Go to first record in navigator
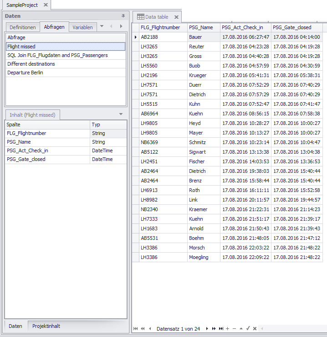The image size is (327, 337). coord(135,328)
